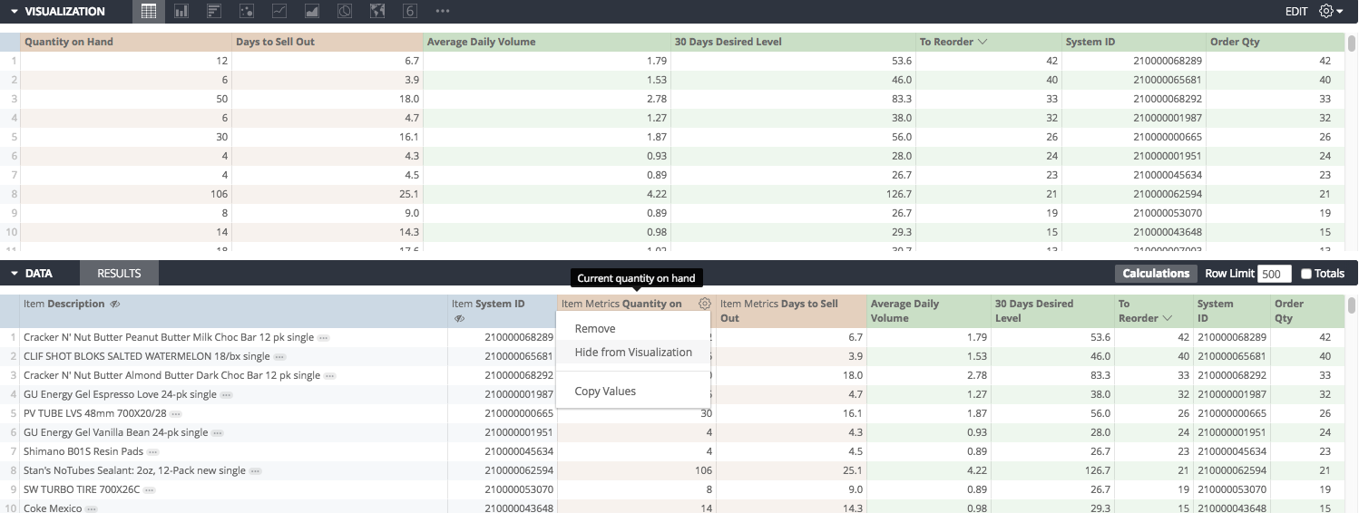Click ellipsis next to PV TUBE LVS row
Screen dimensions: 1359x532
[176, 414]
